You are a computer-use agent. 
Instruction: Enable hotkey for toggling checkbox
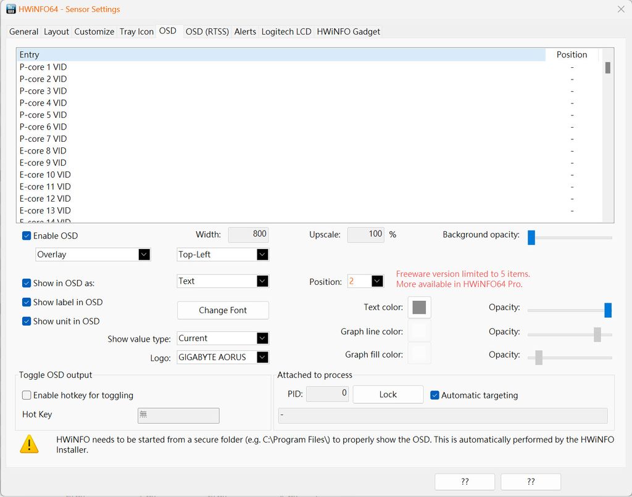click(x=27, y=395)
